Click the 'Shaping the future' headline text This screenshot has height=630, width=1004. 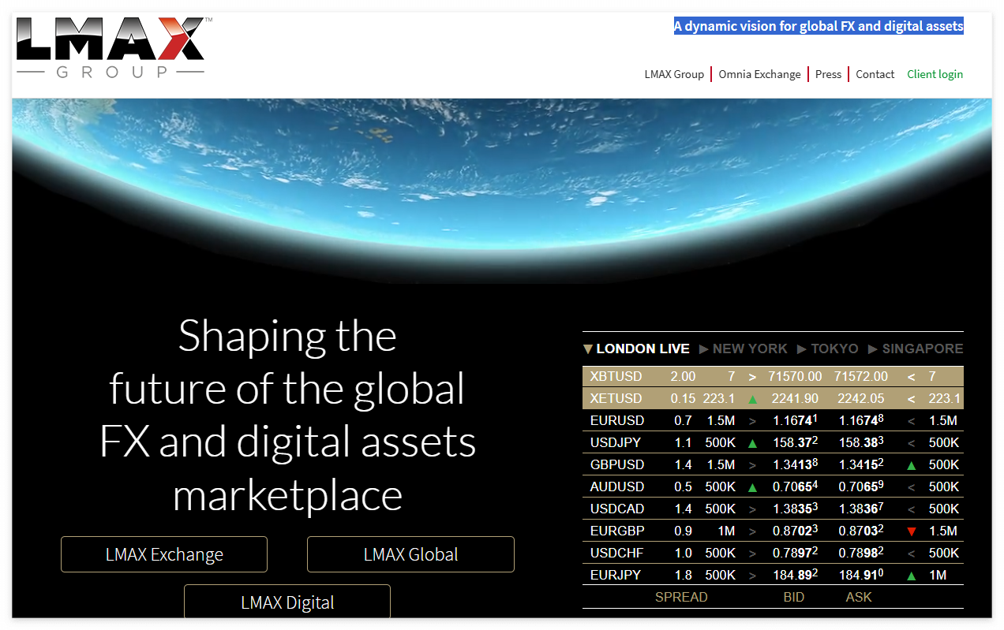[x=287, y=415]
